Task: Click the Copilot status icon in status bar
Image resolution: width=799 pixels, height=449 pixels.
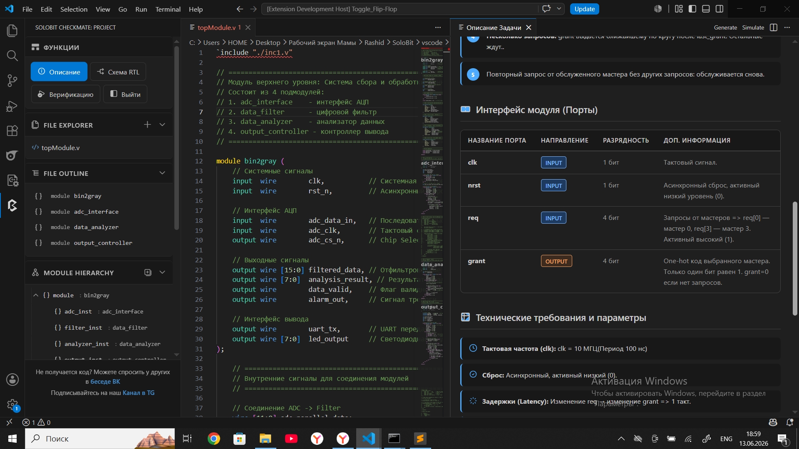Action: (x=773, y=422)
